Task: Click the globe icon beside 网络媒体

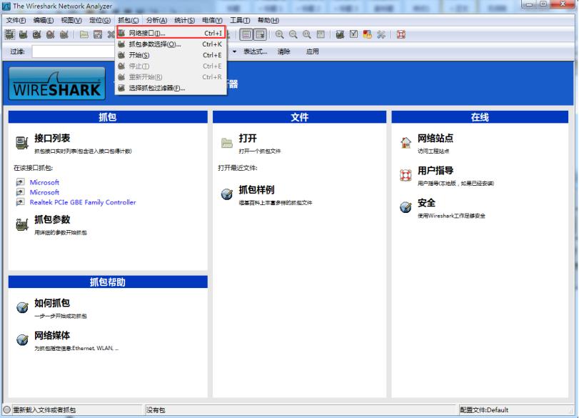Action: (22, 339)
